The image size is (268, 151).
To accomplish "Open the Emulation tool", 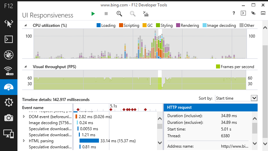I will tap(8, 134).
